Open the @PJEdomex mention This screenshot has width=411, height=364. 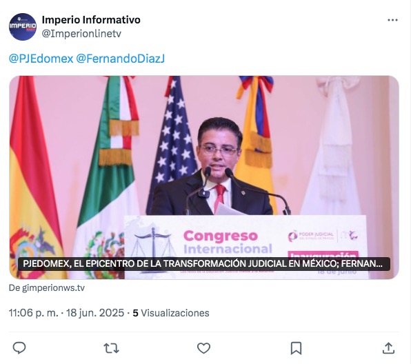(x=41, y=59)
